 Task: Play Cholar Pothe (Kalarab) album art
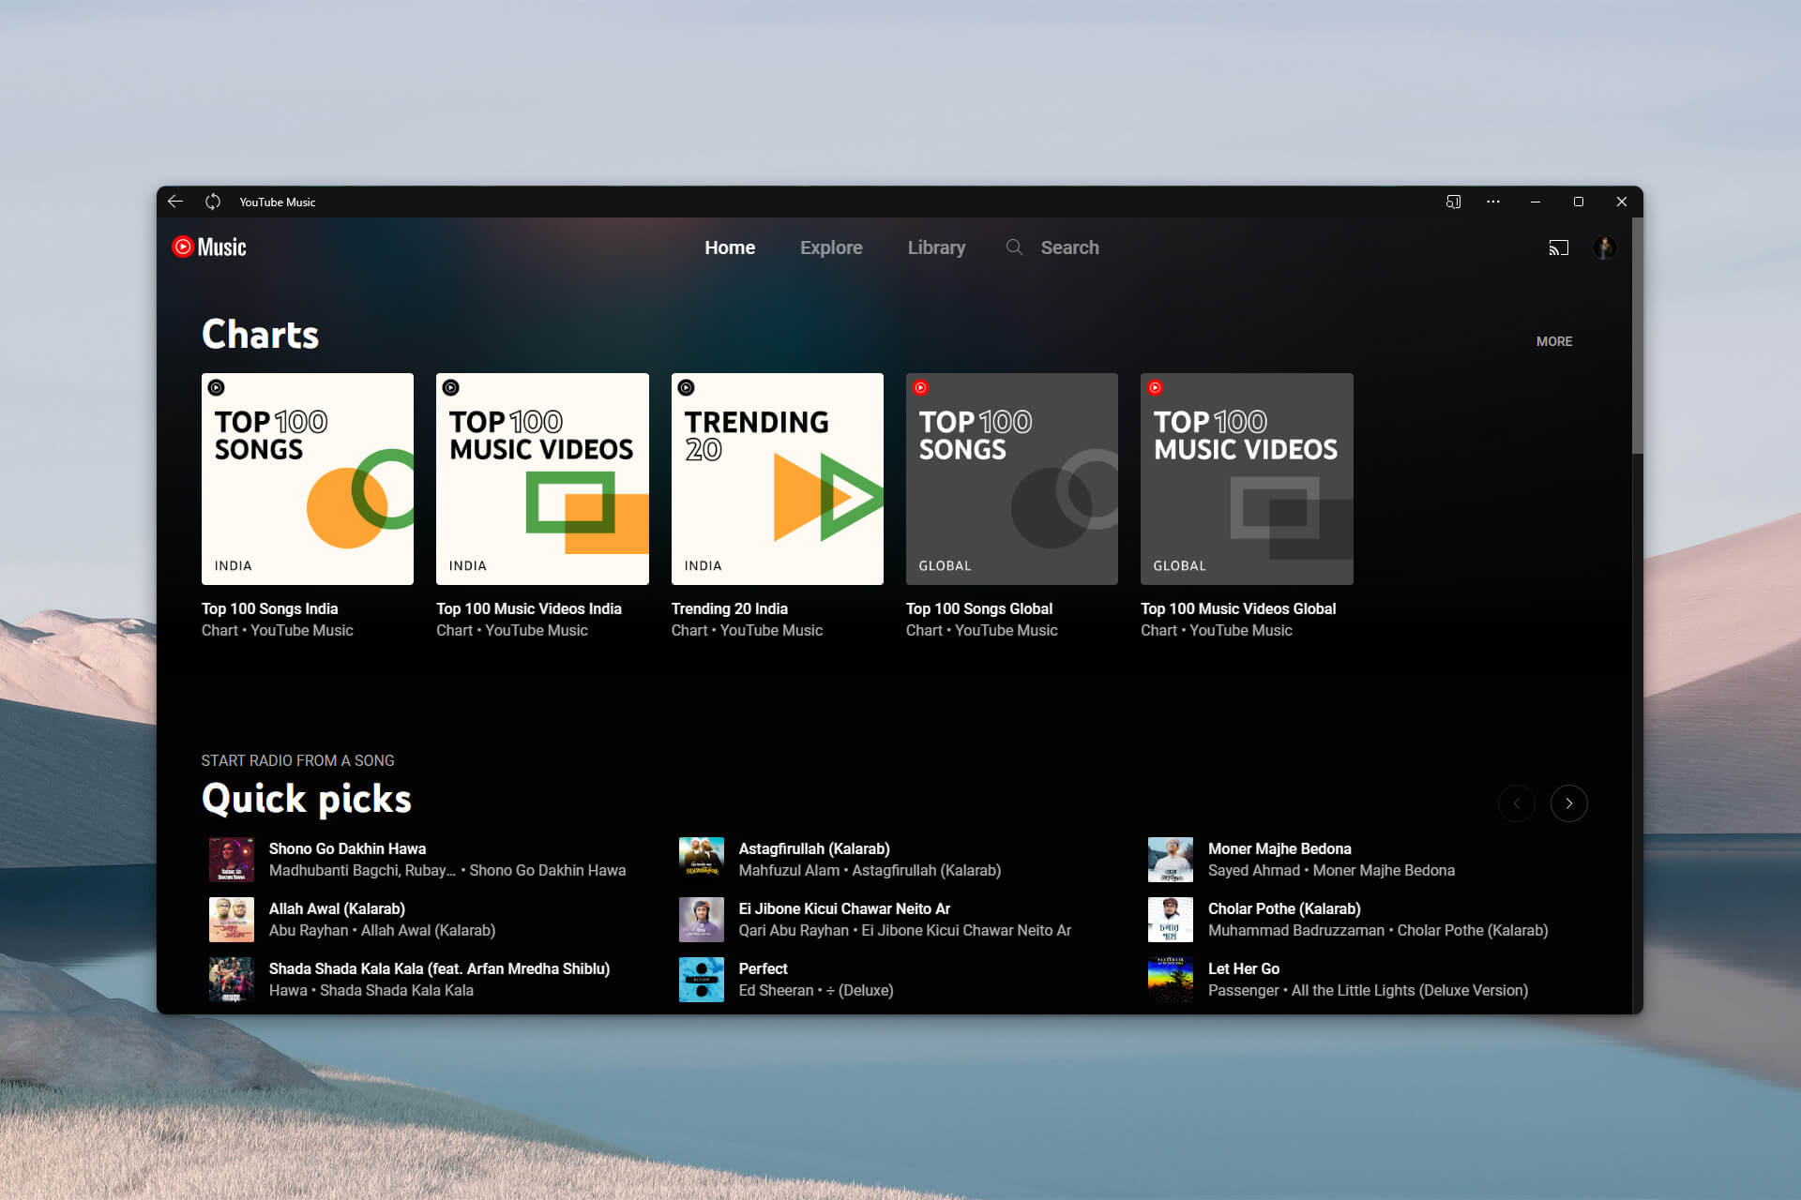coord(1171,920)
